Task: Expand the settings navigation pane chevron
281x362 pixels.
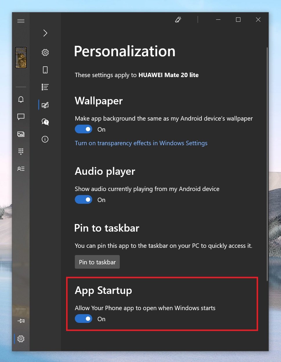Action: [x=45, y=33]
